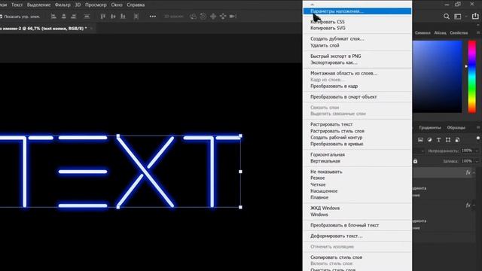Choose Копировать SVG in context menu

(328, 29)
